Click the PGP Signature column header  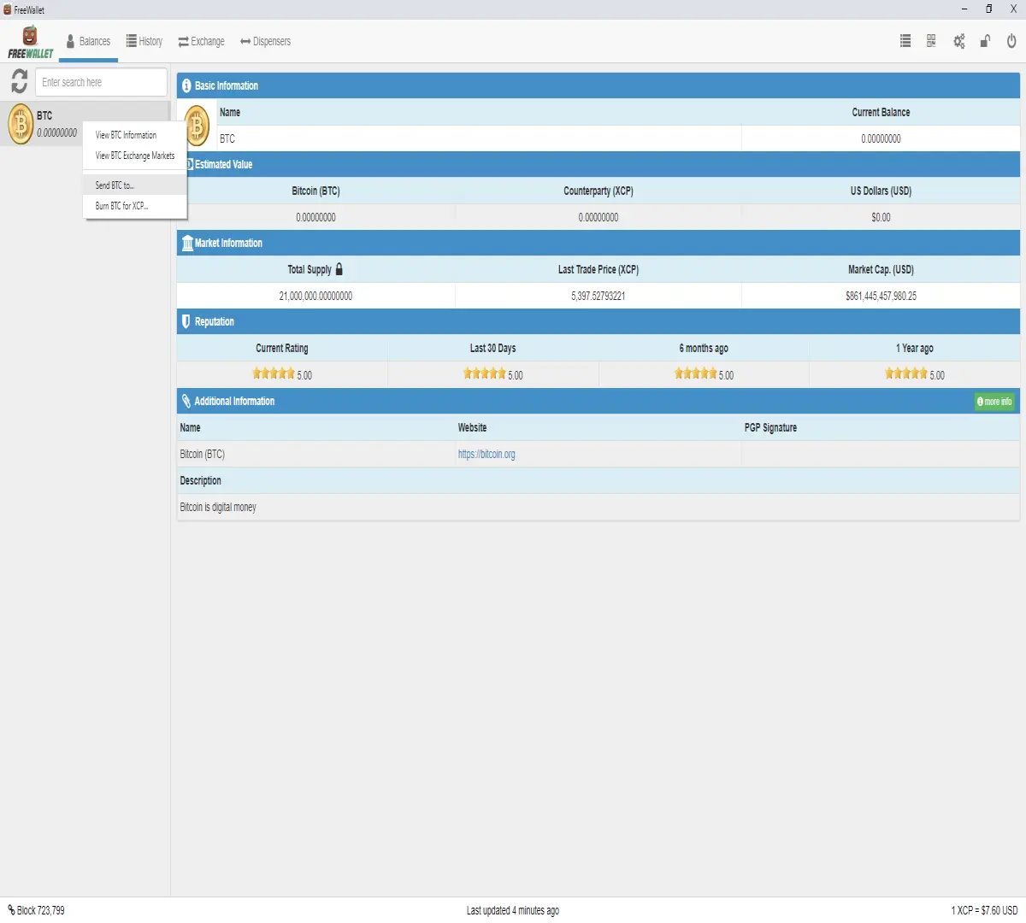[x=770, y=428]
